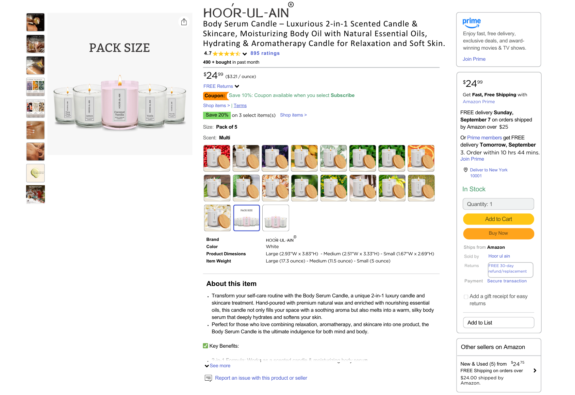The image size is (575, 395).
Task: Click the location pin delivery icon
Action: click(x=466, y=170)
